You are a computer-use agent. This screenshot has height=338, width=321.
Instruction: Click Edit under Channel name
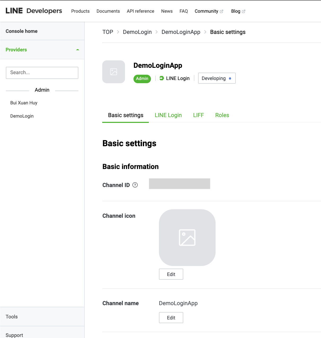coord(171,318)
